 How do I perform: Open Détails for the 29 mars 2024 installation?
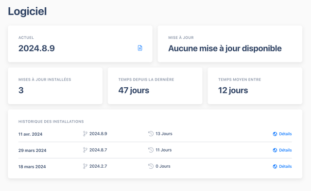285,150
